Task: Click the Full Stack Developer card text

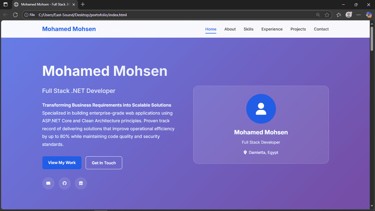Action: (261, 142)
